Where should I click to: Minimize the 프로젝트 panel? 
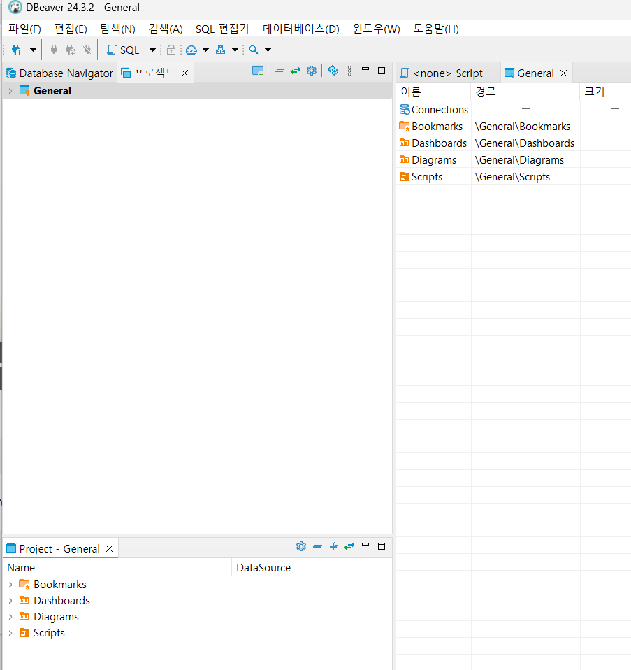coord(365,69)
